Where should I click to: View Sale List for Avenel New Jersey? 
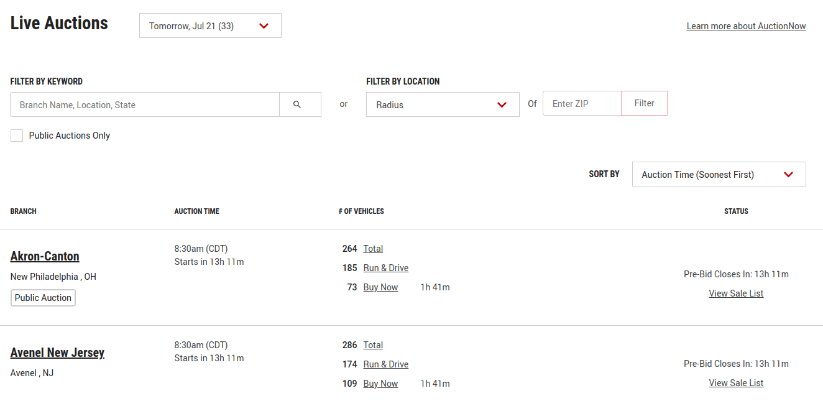(x=736, y=383)
